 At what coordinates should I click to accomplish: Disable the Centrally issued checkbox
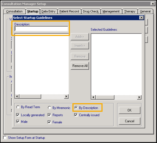[x=76, y=115]
